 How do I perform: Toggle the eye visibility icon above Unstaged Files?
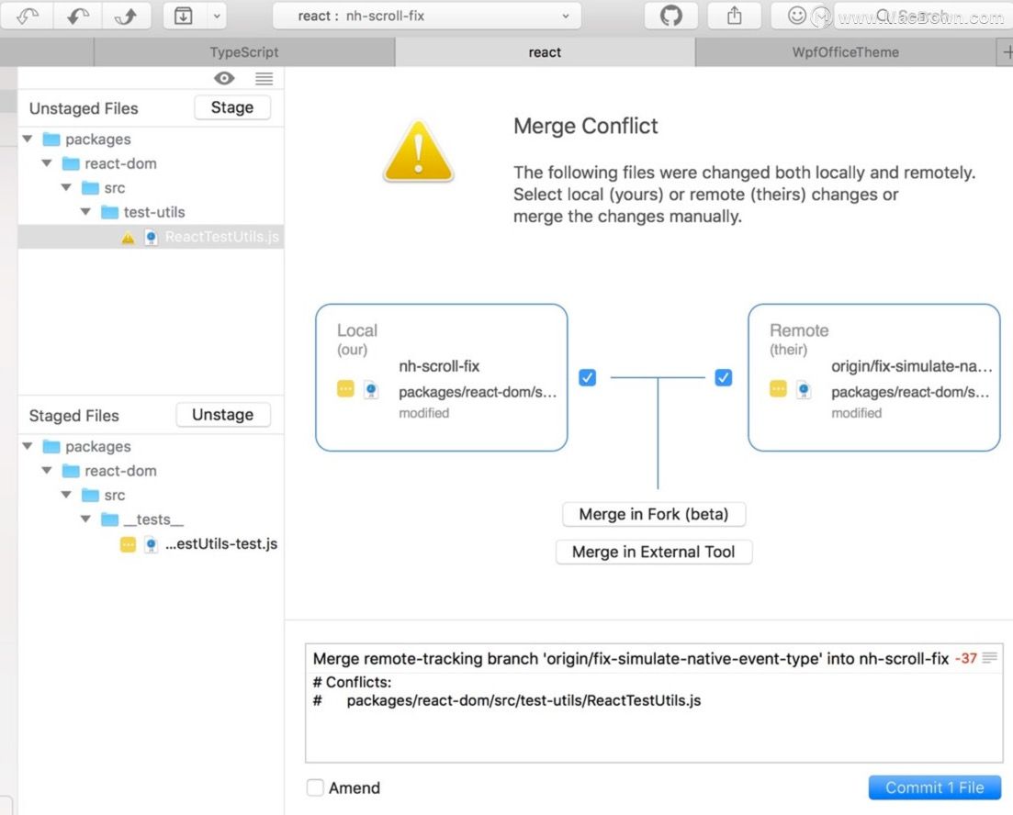click(x=224, y=78)
